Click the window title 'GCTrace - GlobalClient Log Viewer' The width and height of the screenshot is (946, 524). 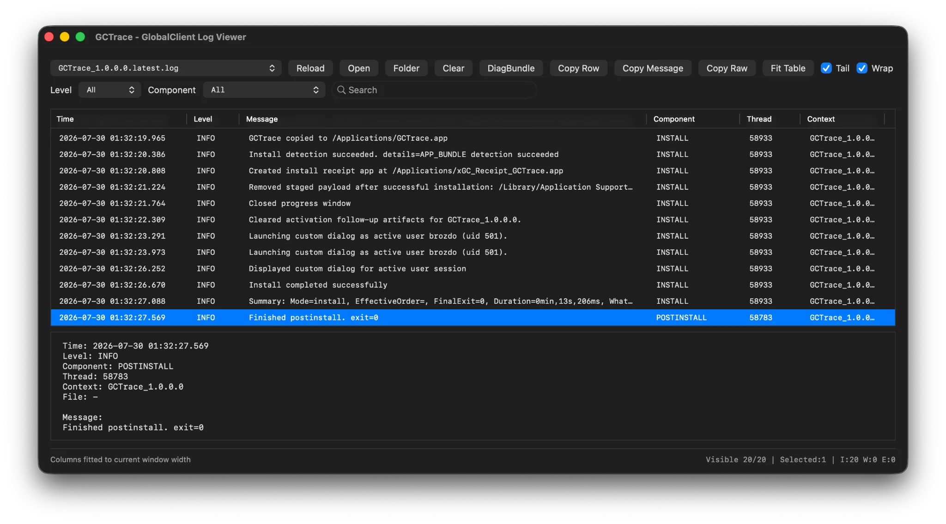point(170,37)
